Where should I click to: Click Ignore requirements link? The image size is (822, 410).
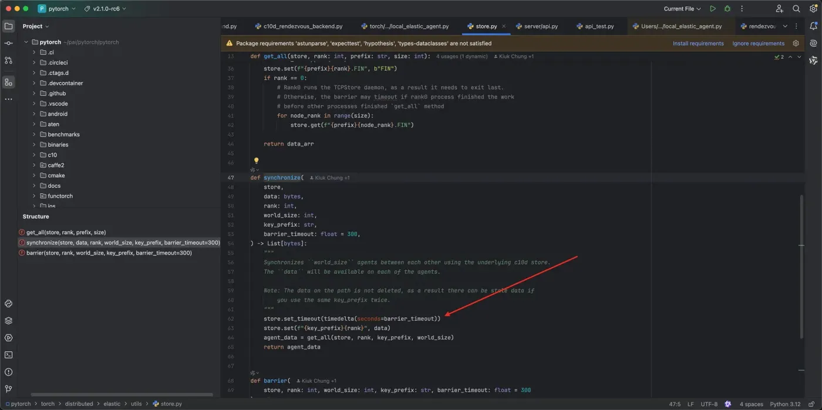[758, 43]
